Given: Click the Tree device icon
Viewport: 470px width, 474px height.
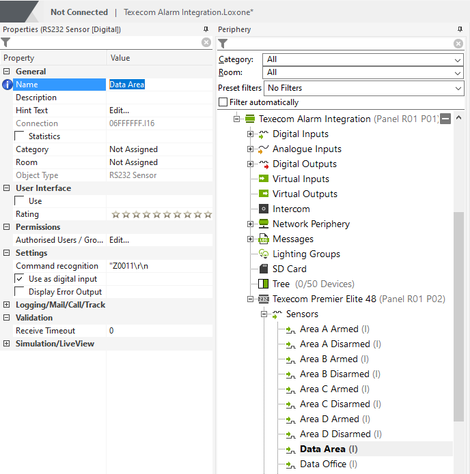Looking at the screenshot, I should pyautogui.click(x=264, y=284).
